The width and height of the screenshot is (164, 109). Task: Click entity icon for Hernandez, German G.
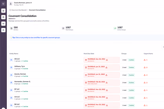pos(11,82)
